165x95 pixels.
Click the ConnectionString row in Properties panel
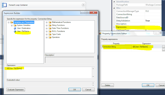pyautogui.click(x=139, y=14)
